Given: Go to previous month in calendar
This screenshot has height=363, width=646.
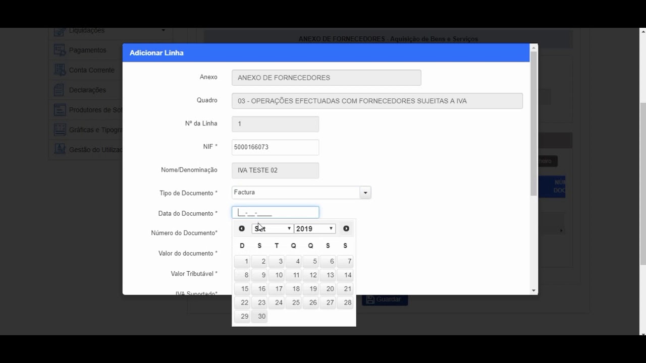Looking at the screenshot, I should 242,228.
